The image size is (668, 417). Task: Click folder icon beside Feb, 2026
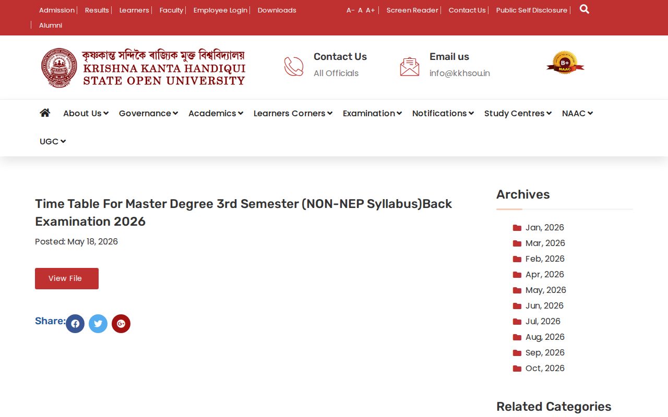coord(517,259)
